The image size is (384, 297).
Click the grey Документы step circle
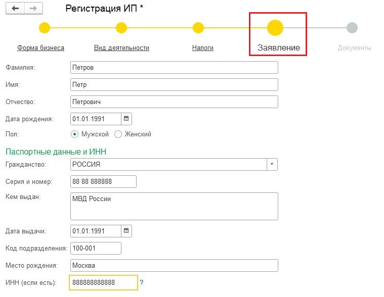tap(352, 28)
